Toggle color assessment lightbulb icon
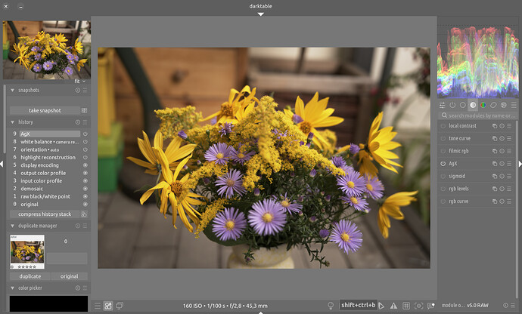This screenshot has height=314, width=522. [x=331, y=306]
